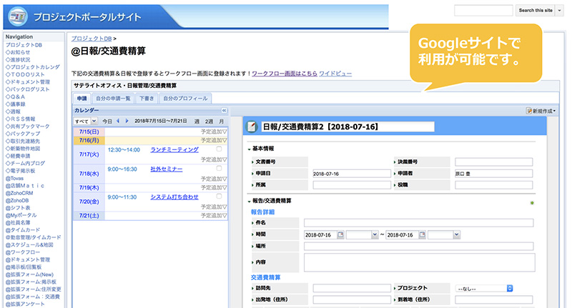Switch to 自分のプロフィール tab
Image resolution: width=572 pixels, height=308 pixels.
tap(185, 99)
